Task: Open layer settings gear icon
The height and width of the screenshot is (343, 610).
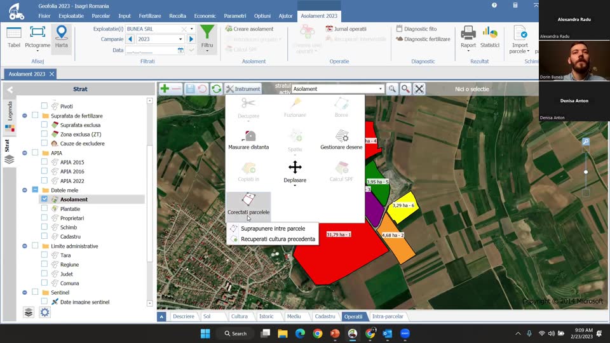Action: [44, 313]
